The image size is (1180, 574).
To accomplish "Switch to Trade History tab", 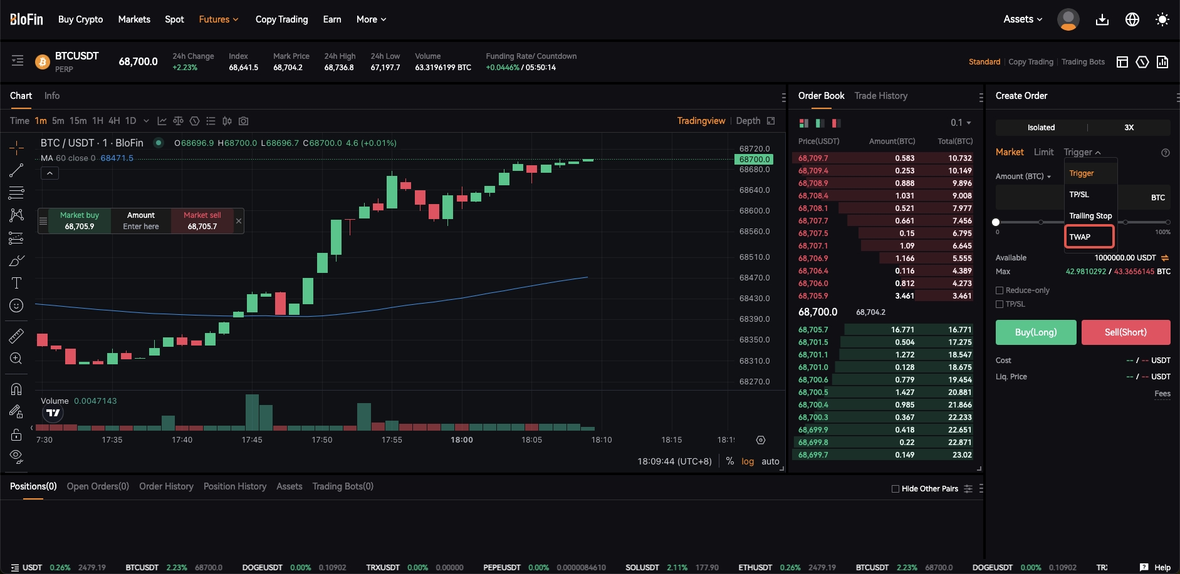I will pos(880,96).
